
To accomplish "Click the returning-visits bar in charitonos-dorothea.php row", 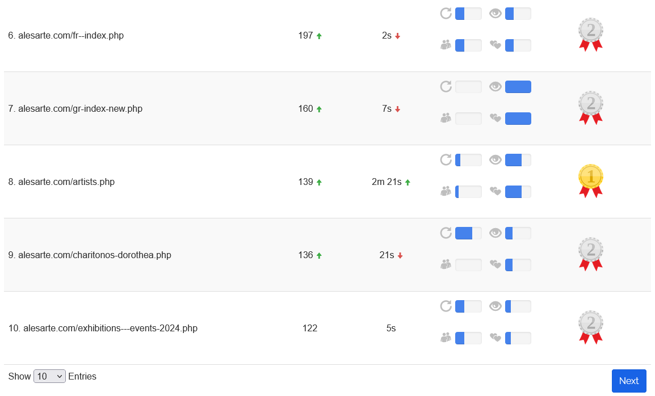I will tap(468, 233).
